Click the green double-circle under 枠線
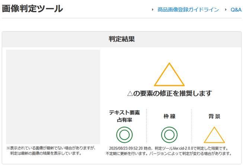Image resolution: width=243 pixels, height=165 pixels. (169, 135)
